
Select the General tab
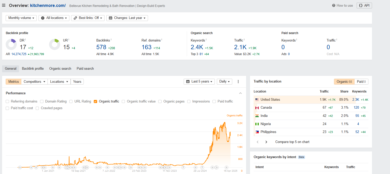click(11, 69)
